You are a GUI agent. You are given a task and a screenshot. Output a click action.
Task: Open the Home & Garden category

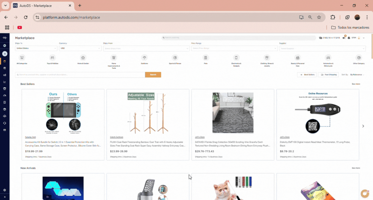(x=83, y=58)
